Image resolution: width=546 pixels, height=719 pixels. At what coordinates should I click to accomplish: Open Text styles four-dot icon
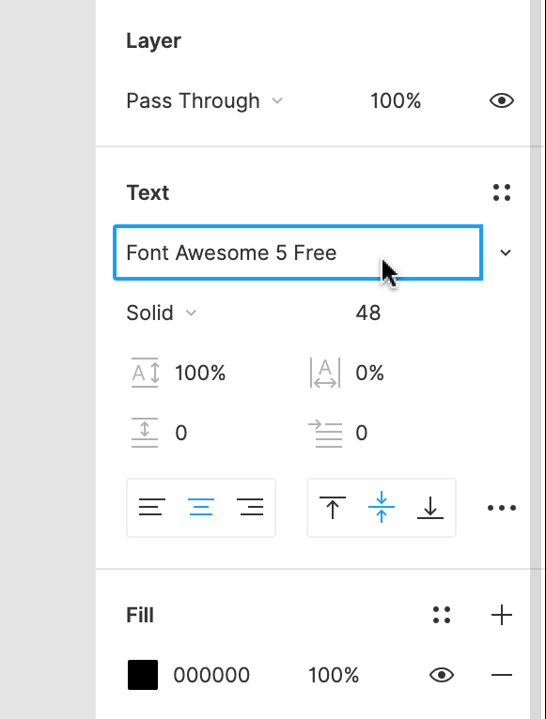(x=502, y=192)
